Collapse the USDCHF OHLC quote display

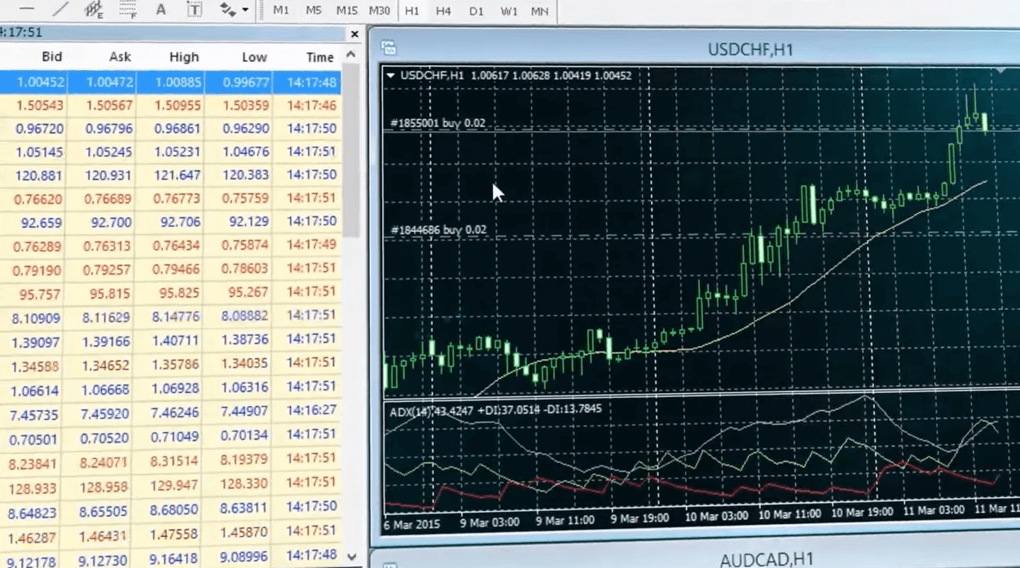pyautogui.click(x=392, y=75)
